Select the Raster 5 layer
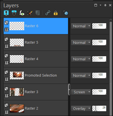Screen dimensions: 113x116 (x=36, y=42)
